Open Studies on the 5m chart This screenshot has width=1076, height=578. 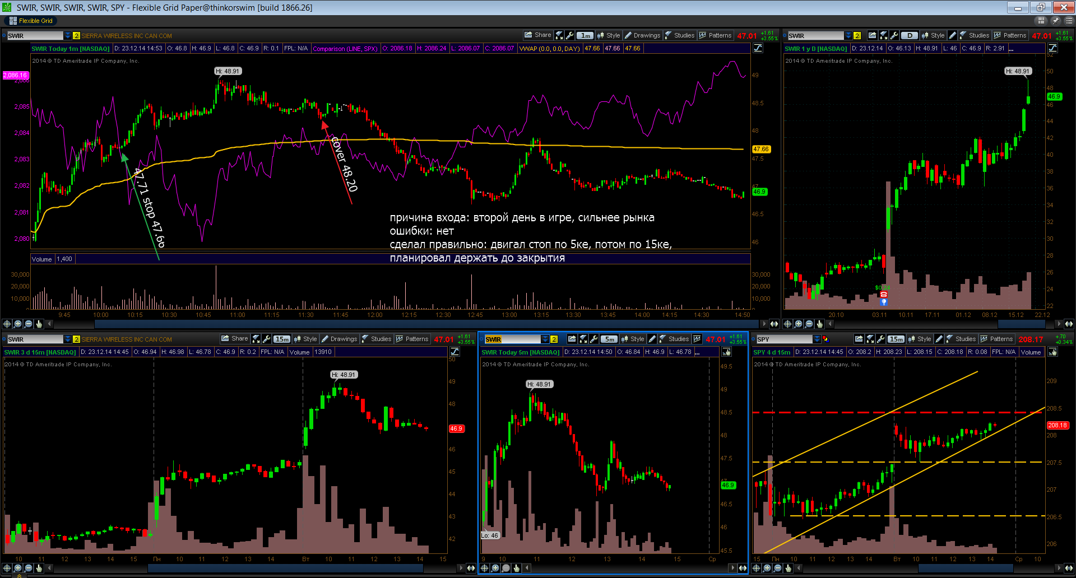pyautogui.click(x=674, y=339)
